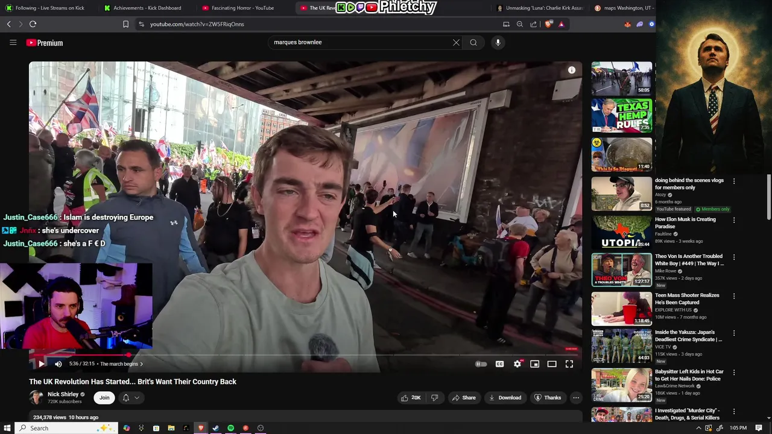The width and height of the screenshot is (772, 434).
Task: Start voice search with the microphone
Action: click(x=498, y=42)
